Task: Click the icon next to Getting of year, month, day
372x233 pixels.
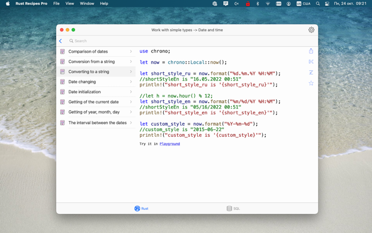Action: tap(62, 112)
